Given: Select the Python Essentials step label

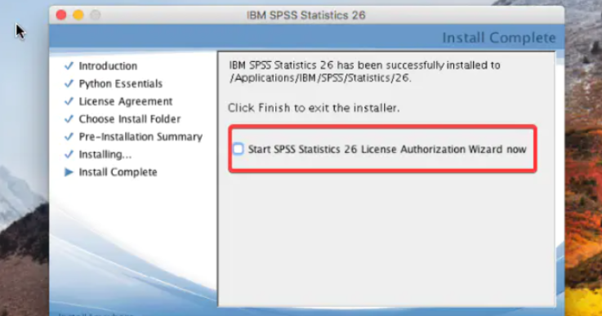Looking at the screenshot, I should (121, 84).
